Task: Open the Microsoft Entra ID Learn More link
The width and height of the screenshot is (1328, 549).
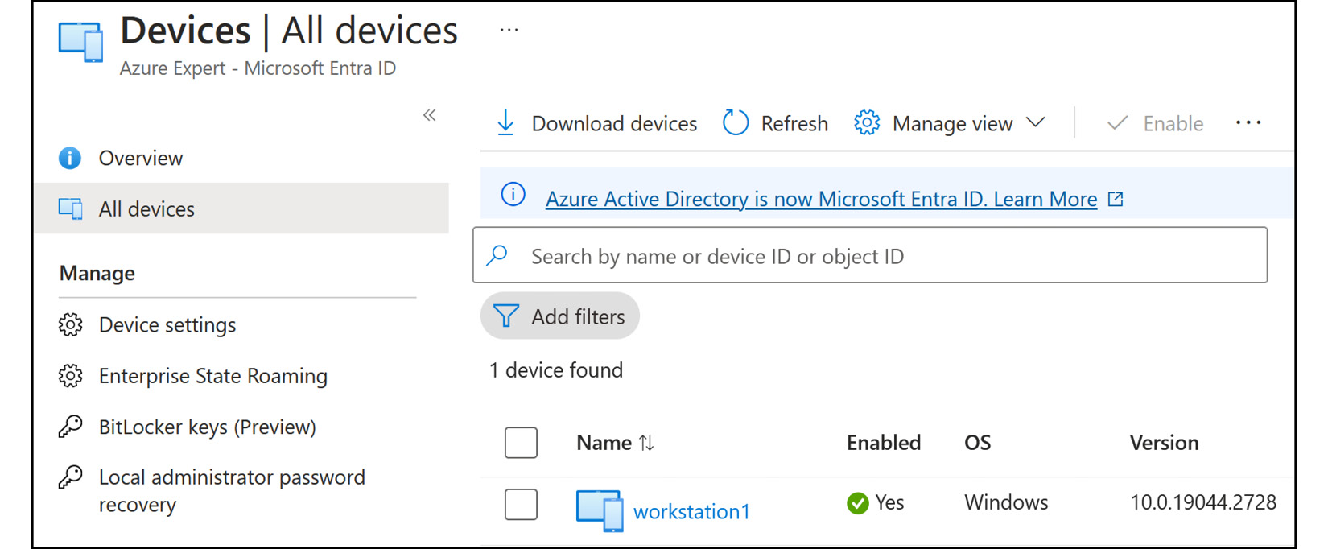Action: (x=821, y=199)
